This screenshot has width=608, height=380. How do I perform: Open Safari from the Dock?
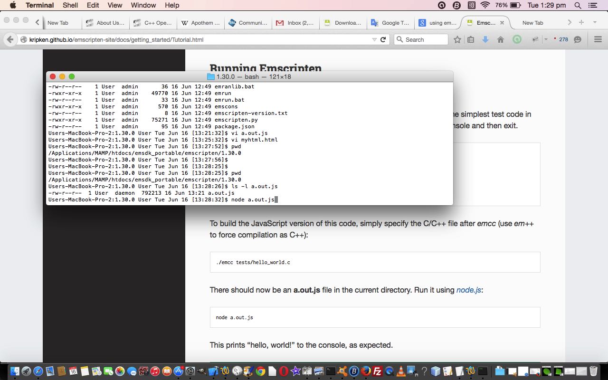(38, 371)
